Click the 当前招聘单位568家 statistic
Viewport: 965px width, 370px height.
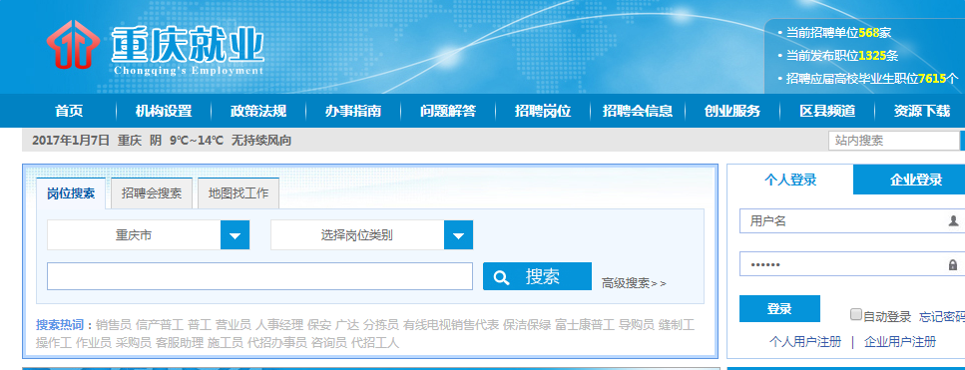[x=838, y=33]
